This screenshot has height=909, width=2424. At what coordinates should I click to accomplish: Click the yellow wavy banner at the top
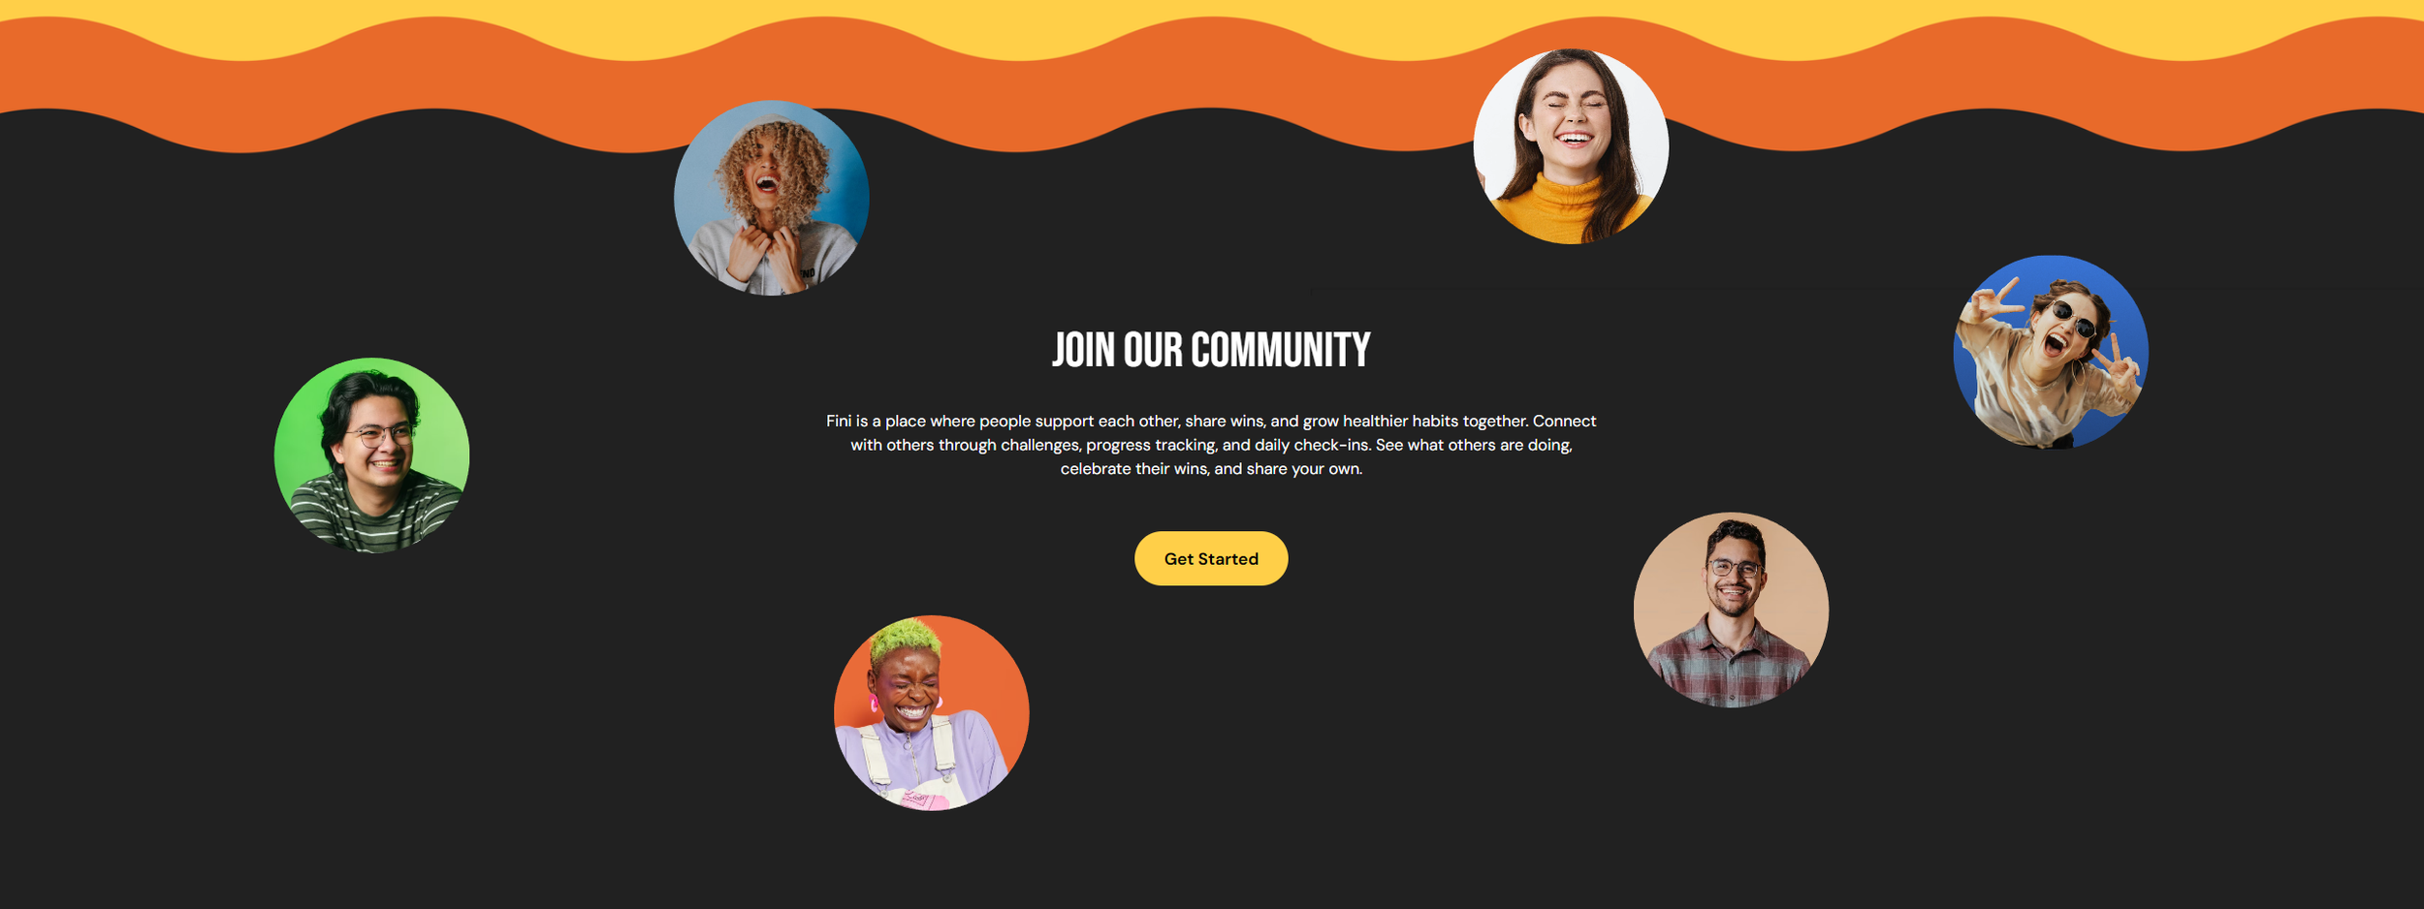tap(1212, 21)
